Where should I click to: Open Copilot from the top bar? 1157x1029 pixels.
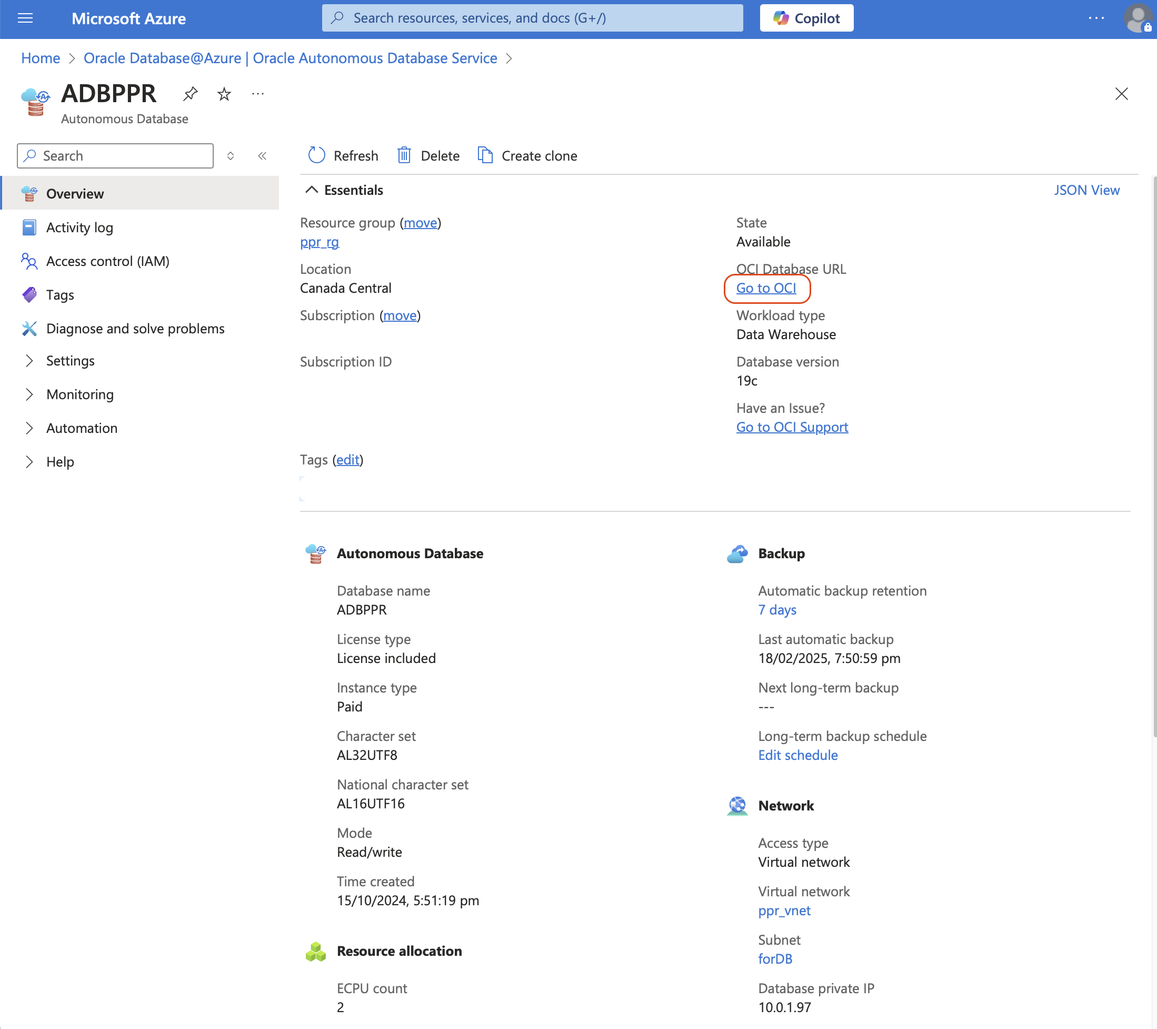(806, 18)
